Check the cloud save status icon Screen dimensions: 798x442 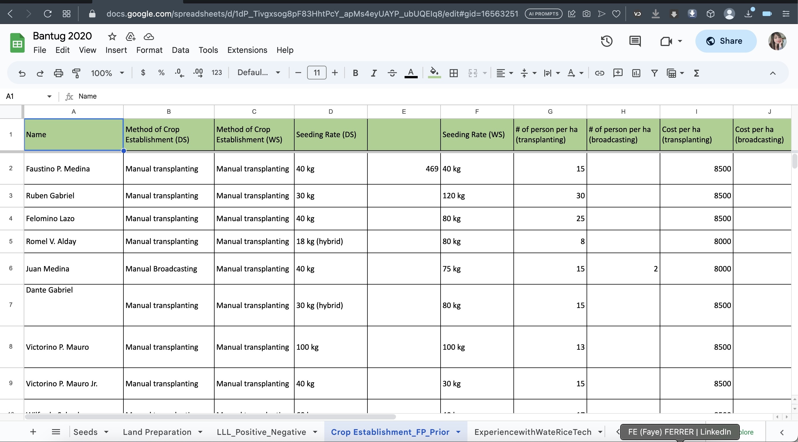149,37
